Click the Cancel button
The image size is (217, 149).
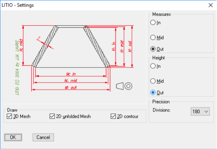[x=43, y=137]
